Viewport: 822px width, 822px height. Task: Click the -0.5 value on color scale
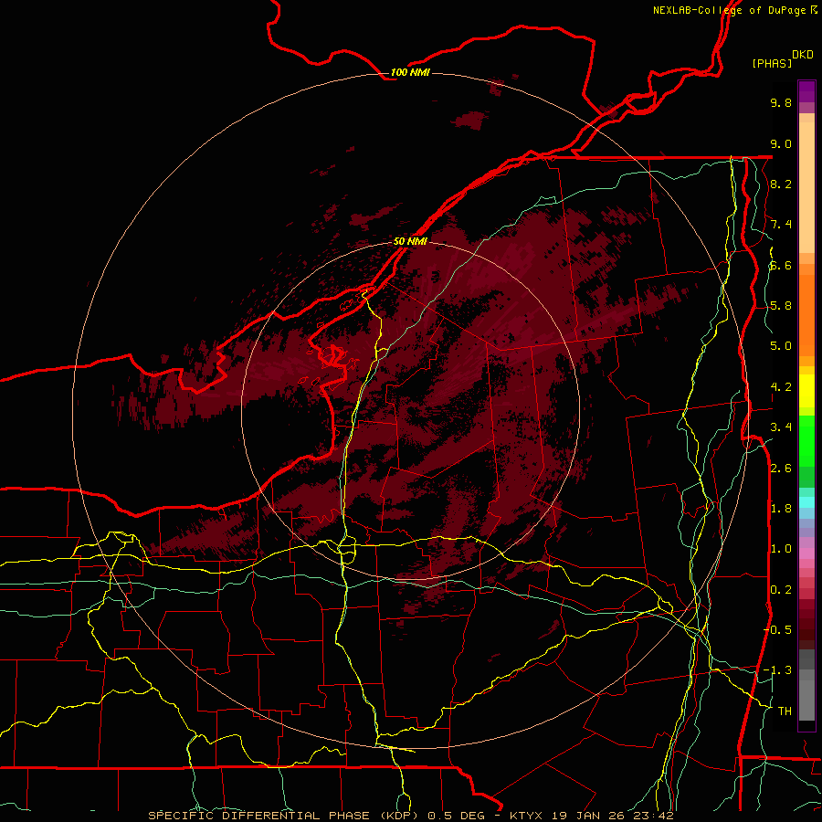(777, 630)
